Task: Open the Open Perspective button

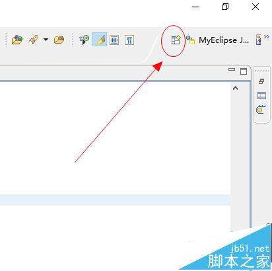Action: click(x=176, y=40)
